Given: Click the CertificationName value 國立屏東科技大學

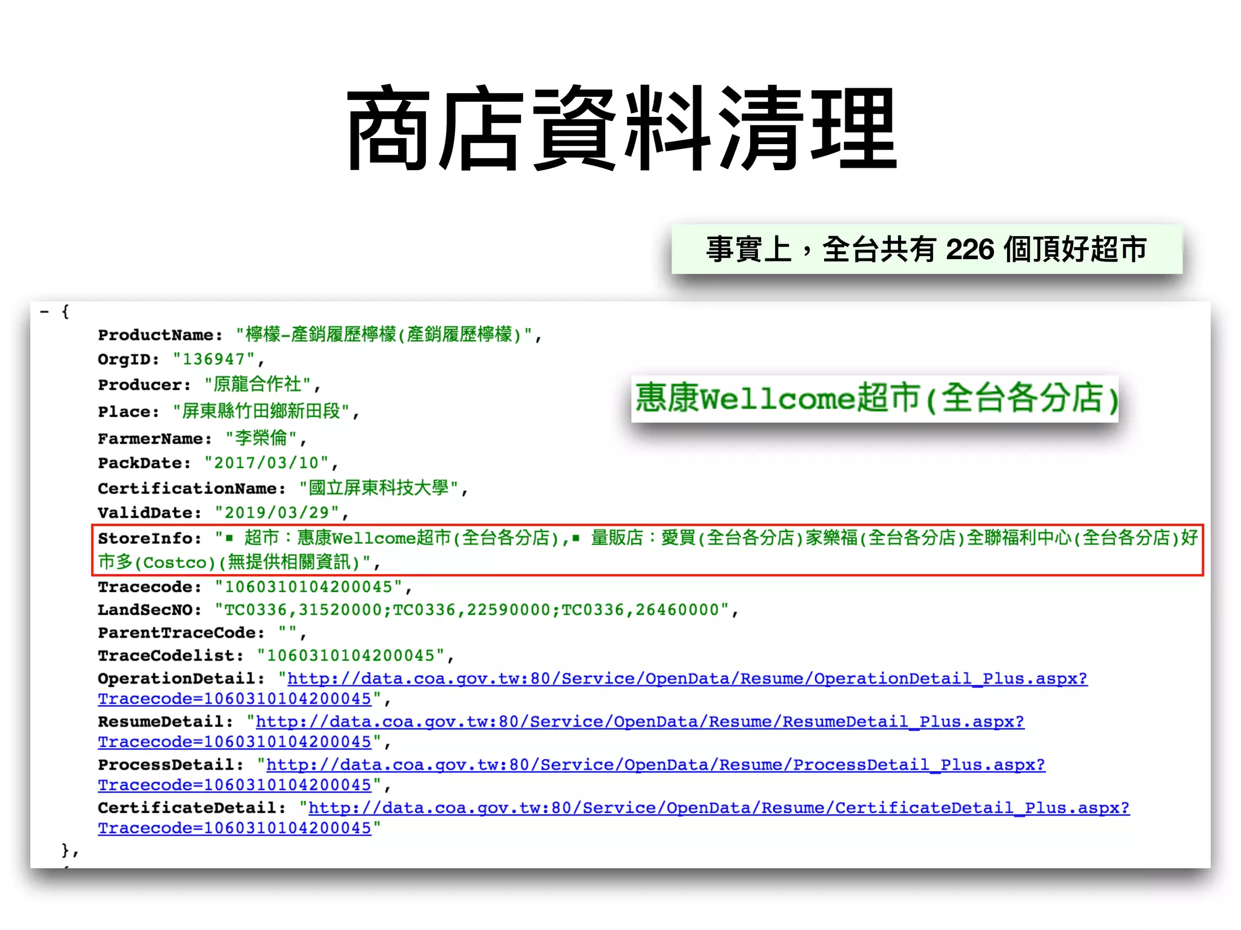Looking at the screenshot, I should (x=378, y=488).
